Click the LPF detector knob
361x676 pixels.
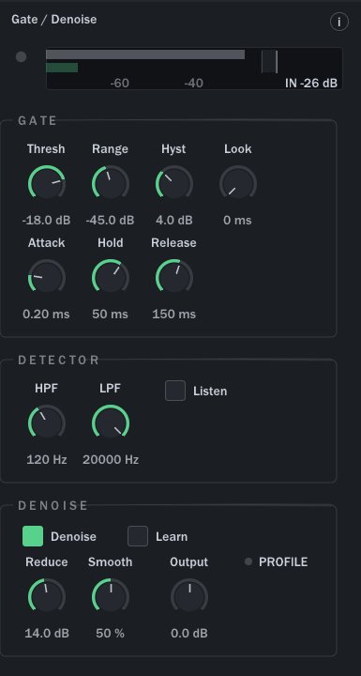click(111, 422)
